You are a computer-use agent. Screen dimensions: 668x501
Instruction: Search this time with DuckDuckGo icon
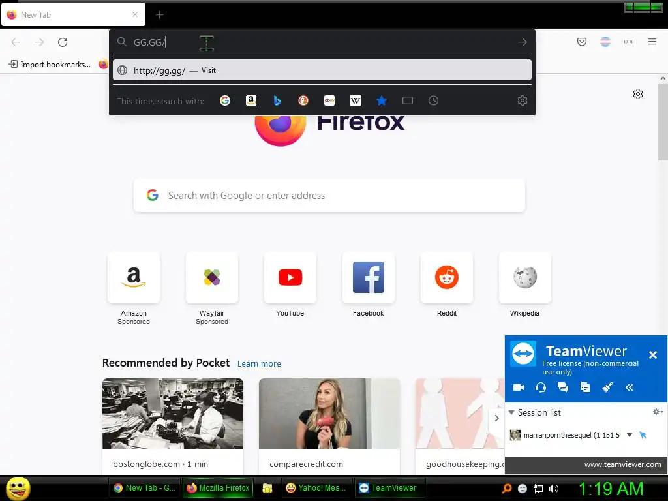303,100
